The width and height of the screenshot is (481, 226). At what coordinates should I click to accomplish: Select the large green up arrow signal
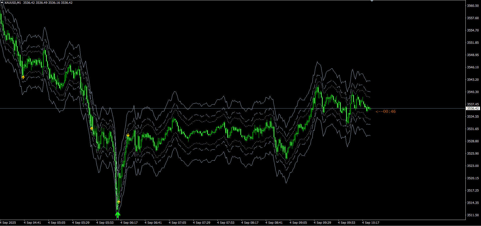(118, 214)
